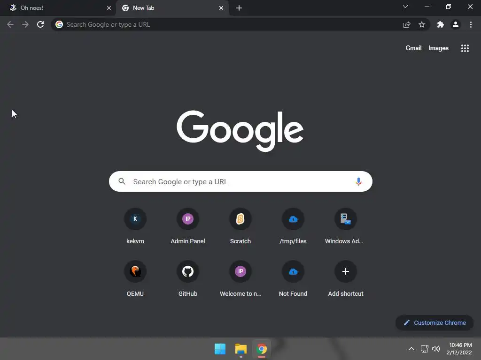Open the Admin Panel shortcut
The image size is (481, 360).
coord(188,226)
